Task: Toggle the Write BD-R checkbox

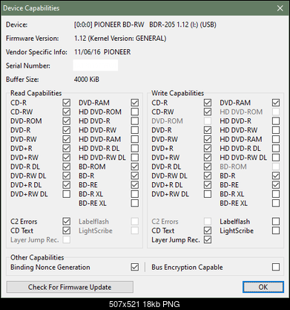Action: click(276, 175)
